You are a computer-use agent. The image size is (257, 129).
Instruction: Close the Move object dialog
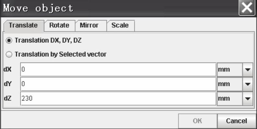[x=247, y=8]
